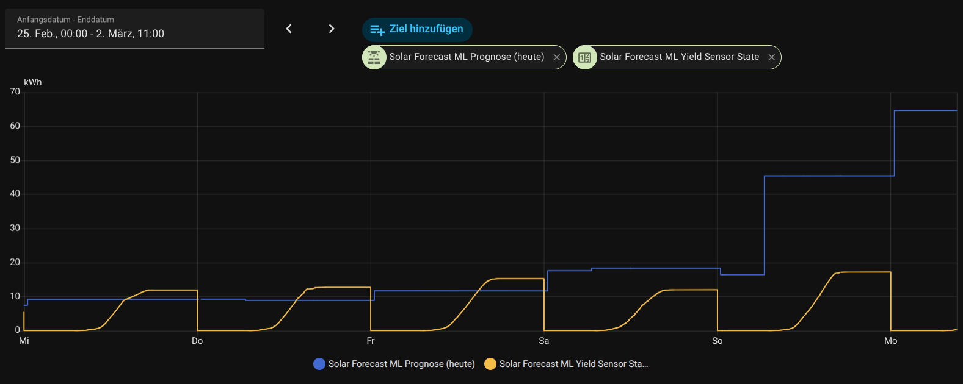
Task: Select the Yield Sensor State chip label
Action: tap(679, 57)
